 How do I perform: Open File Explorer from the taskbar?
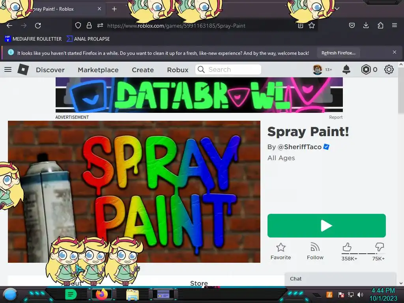click(133, 295)
